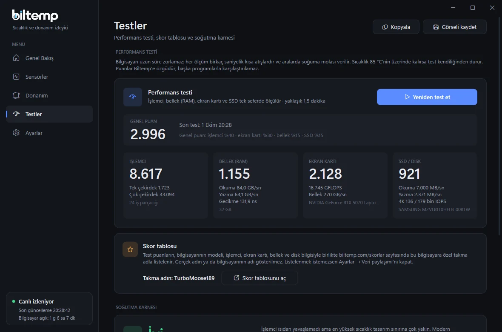The height and width of the screenshot is (332, 502).
Task: Open the Donanım menu item
Action: 49,95
